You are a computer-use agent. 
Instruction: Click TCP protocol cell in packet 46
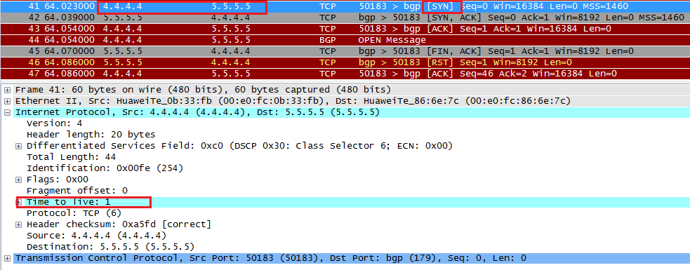coord(327,62)
